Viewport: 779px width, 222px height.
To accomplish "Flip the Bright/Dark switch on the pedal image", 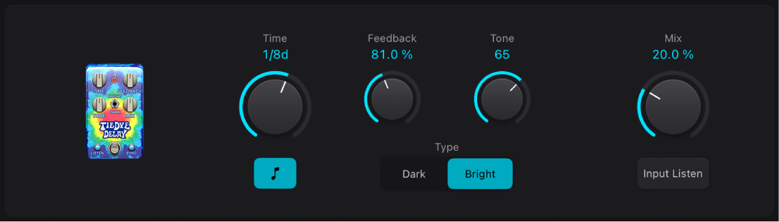I will (114, 103).
